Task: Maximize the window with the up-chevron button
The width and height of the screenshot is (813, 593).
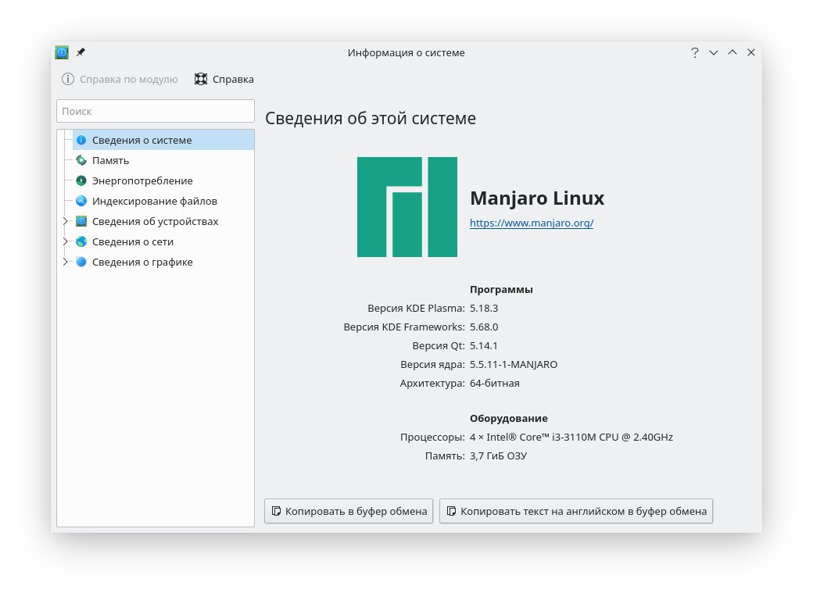Action: click(732, 52)
